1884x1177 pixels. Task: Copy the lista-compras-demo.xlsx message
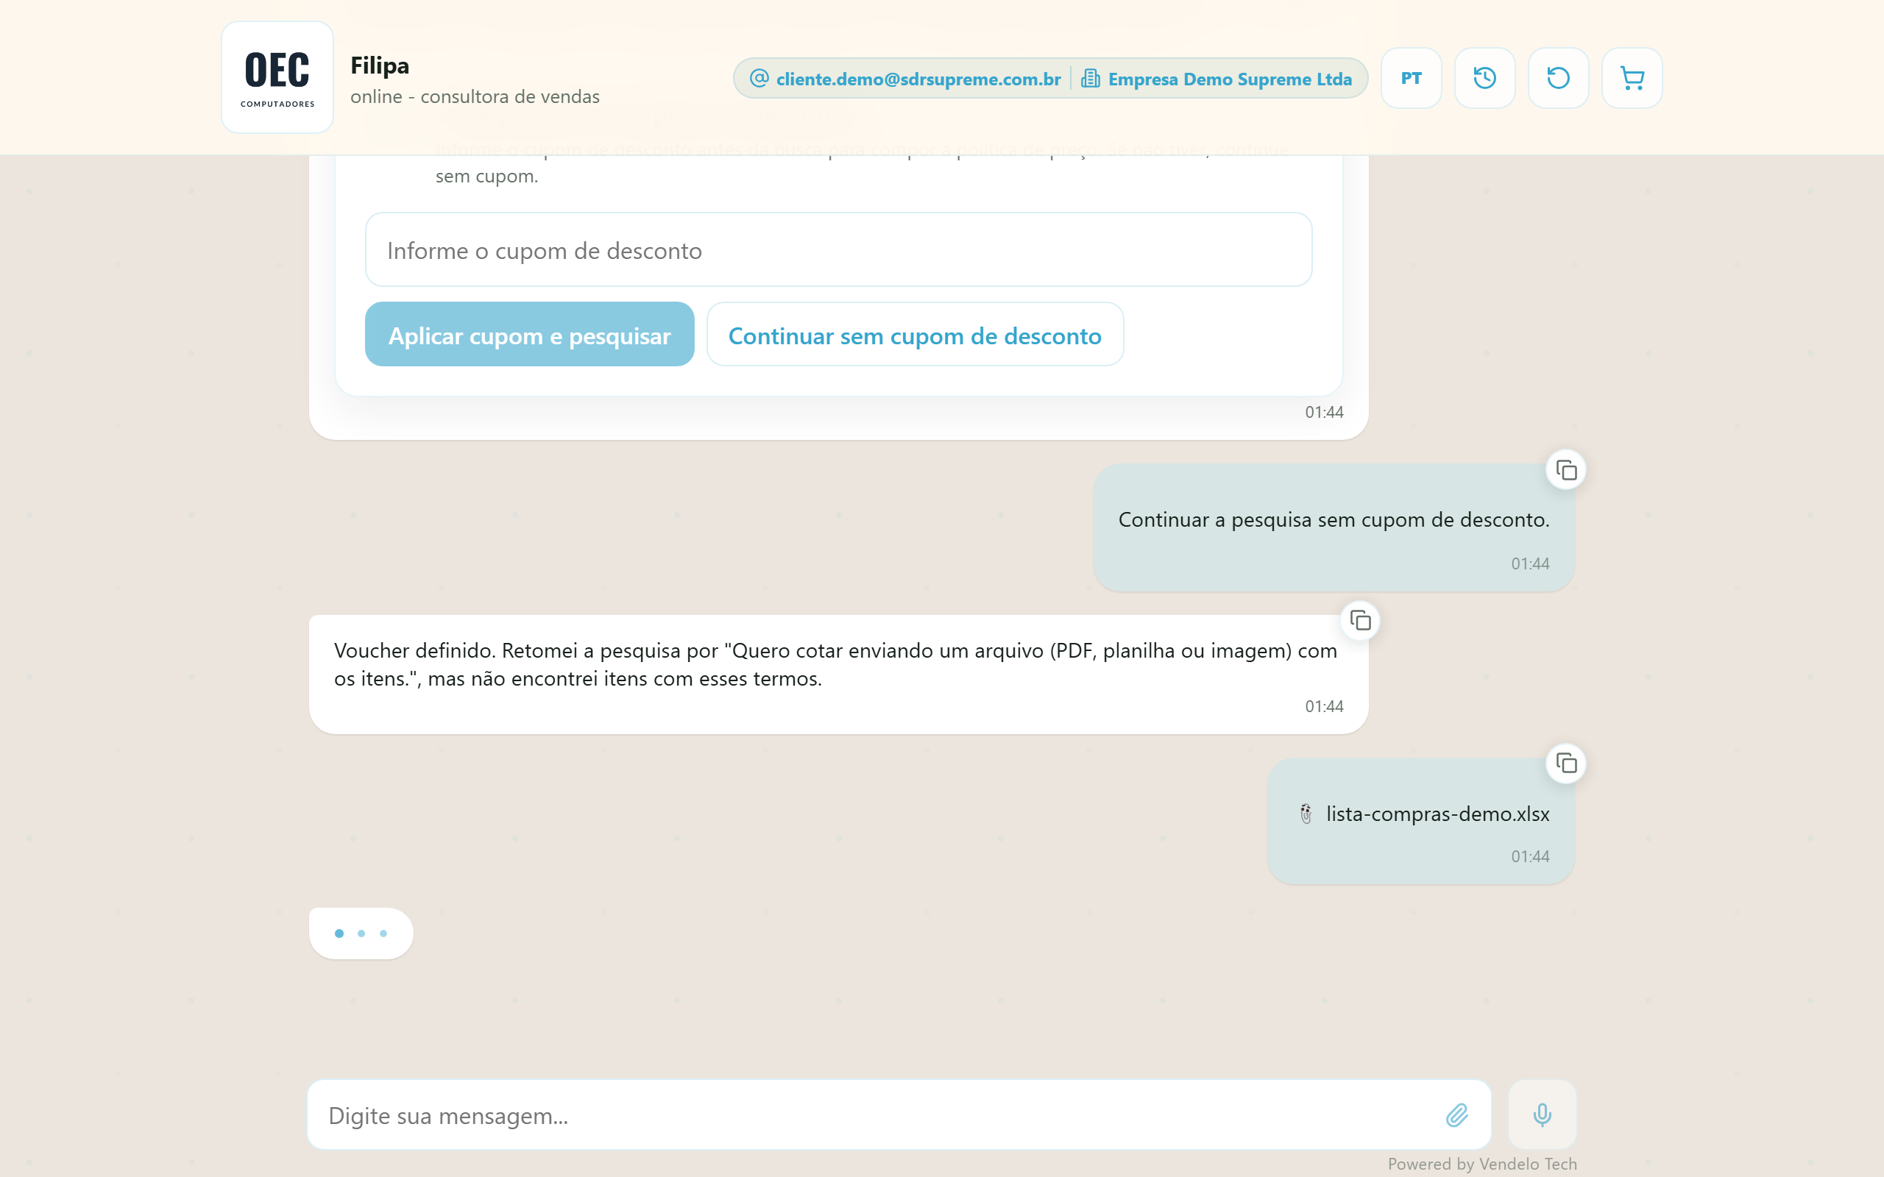coord(1565,764)
